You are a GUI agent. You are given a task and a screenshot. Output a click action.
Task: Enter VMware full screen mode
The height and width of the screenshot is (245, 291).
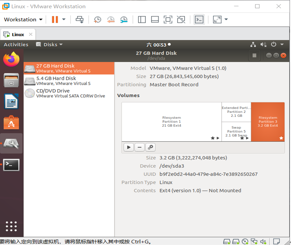(168, 20)
